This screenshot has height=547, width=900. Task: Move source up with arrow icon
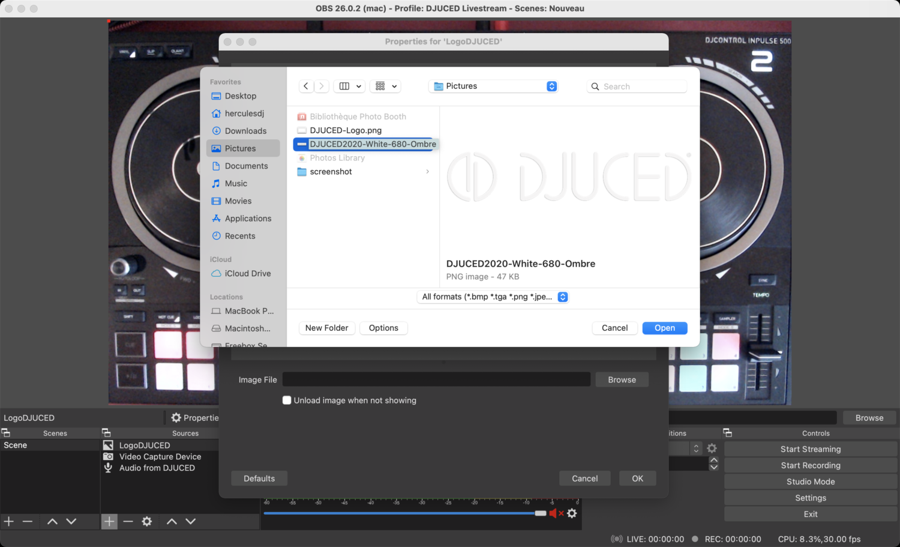tap(172, 521)
